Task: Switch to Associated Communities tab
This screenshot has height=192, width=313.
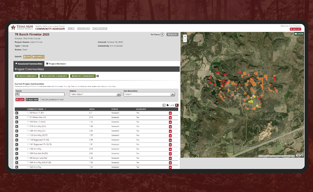Action: tap(29, 64)
